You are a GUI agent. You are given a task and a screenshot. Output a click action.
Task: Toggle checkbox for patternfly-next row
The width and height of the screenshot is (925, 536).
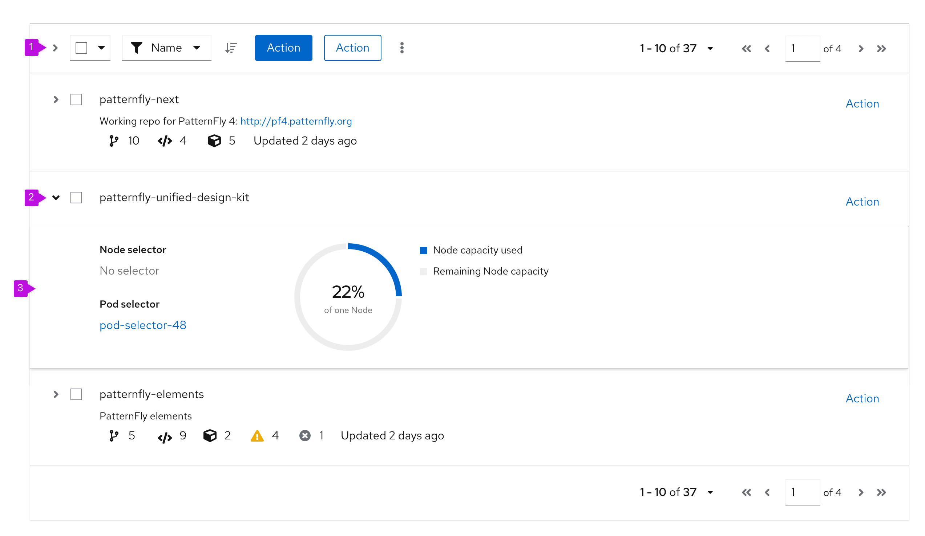coord(77,99)
